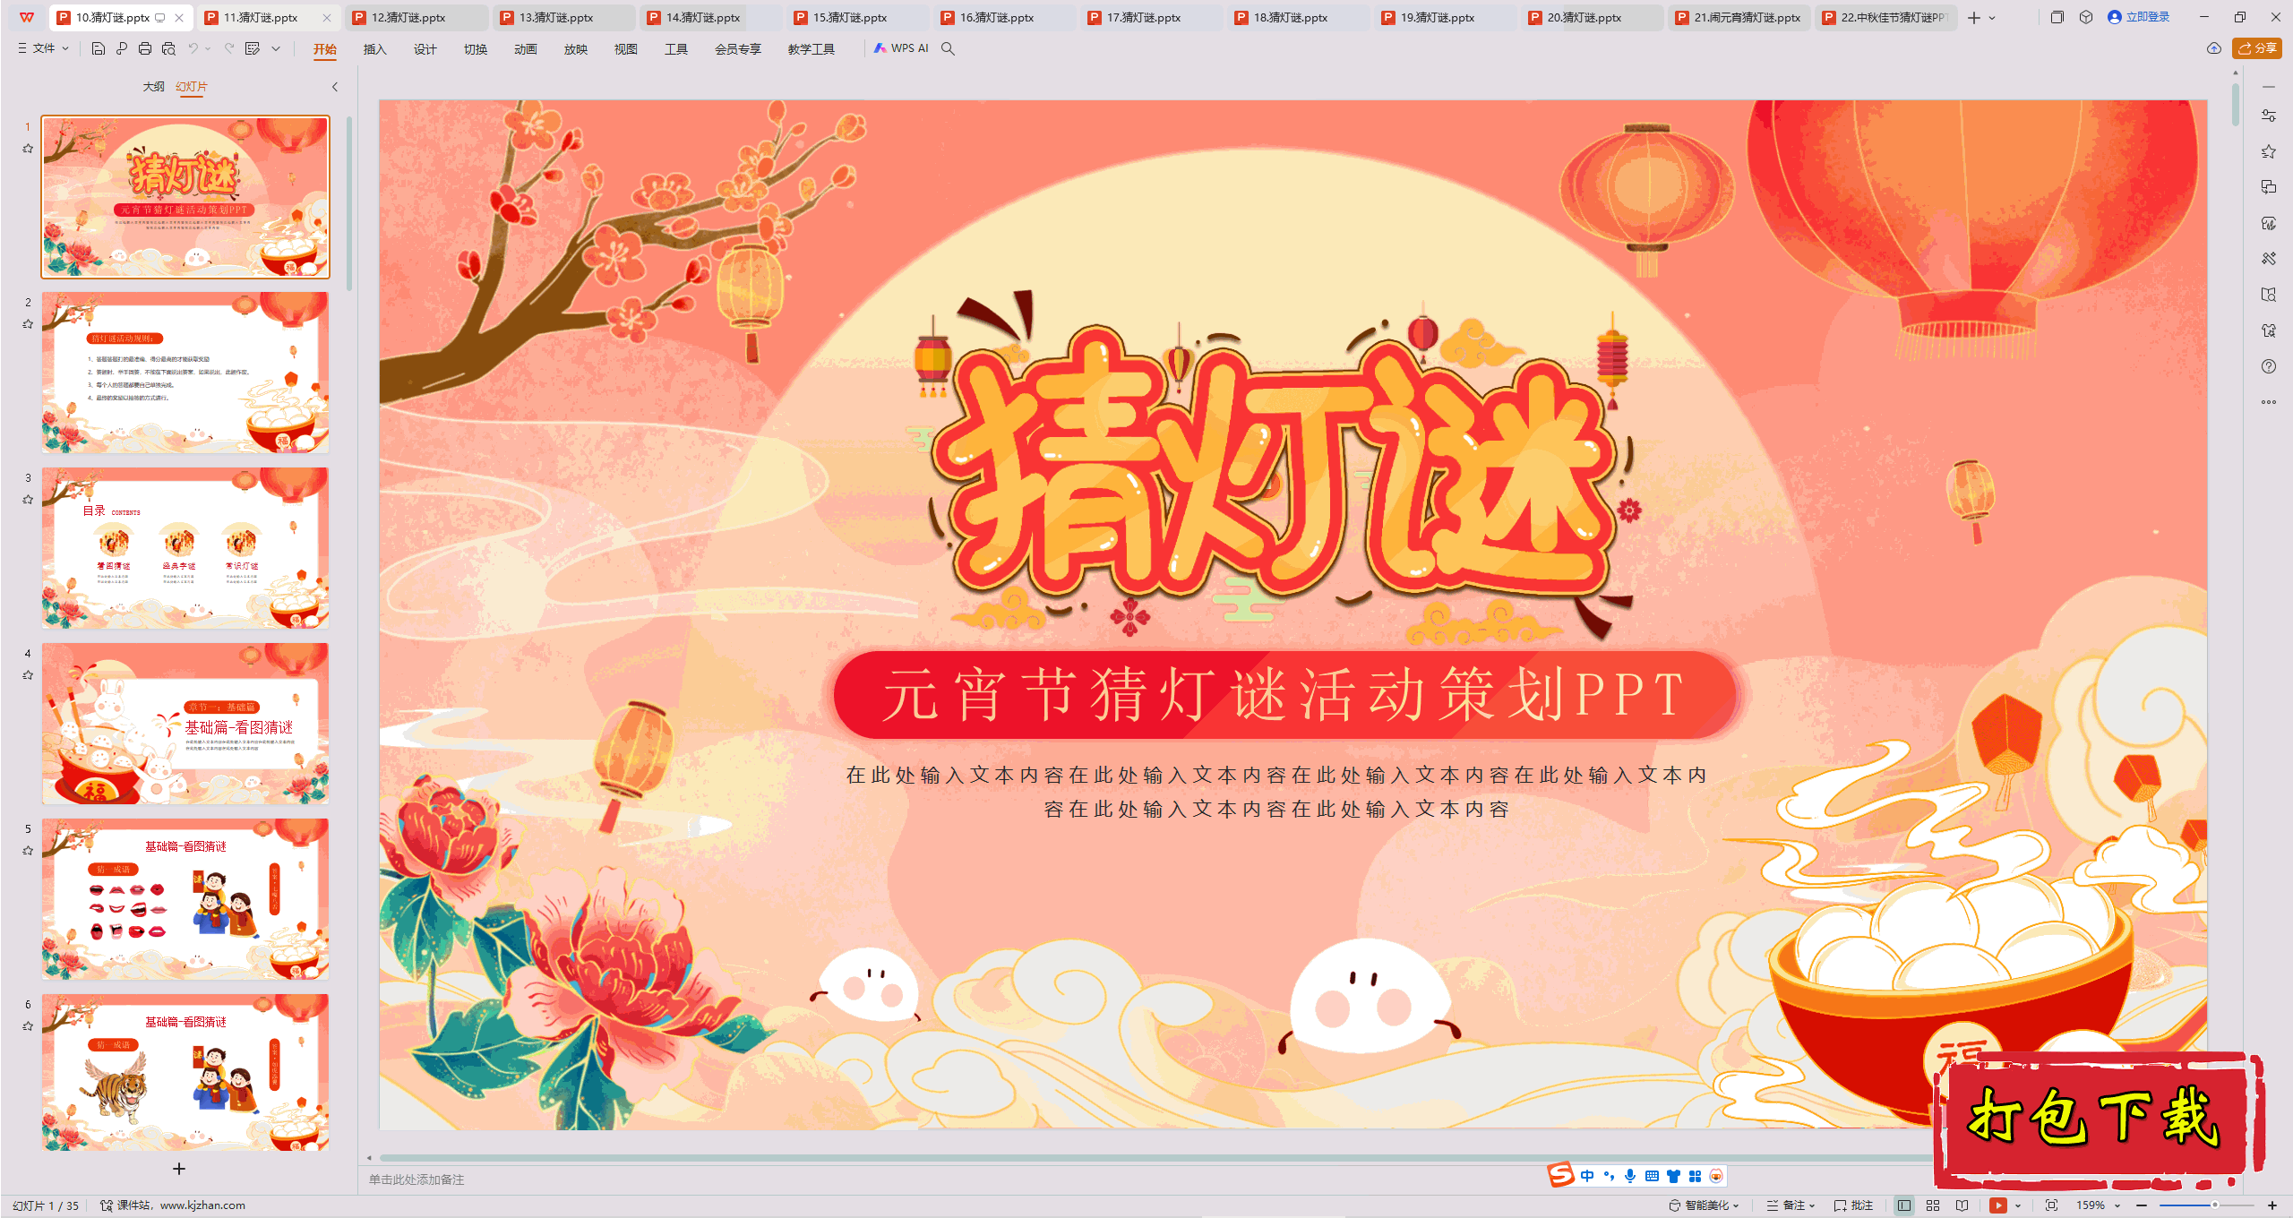Toggle star mark on slide 4
This screenshot has width=2293, height=1218.
28,675
